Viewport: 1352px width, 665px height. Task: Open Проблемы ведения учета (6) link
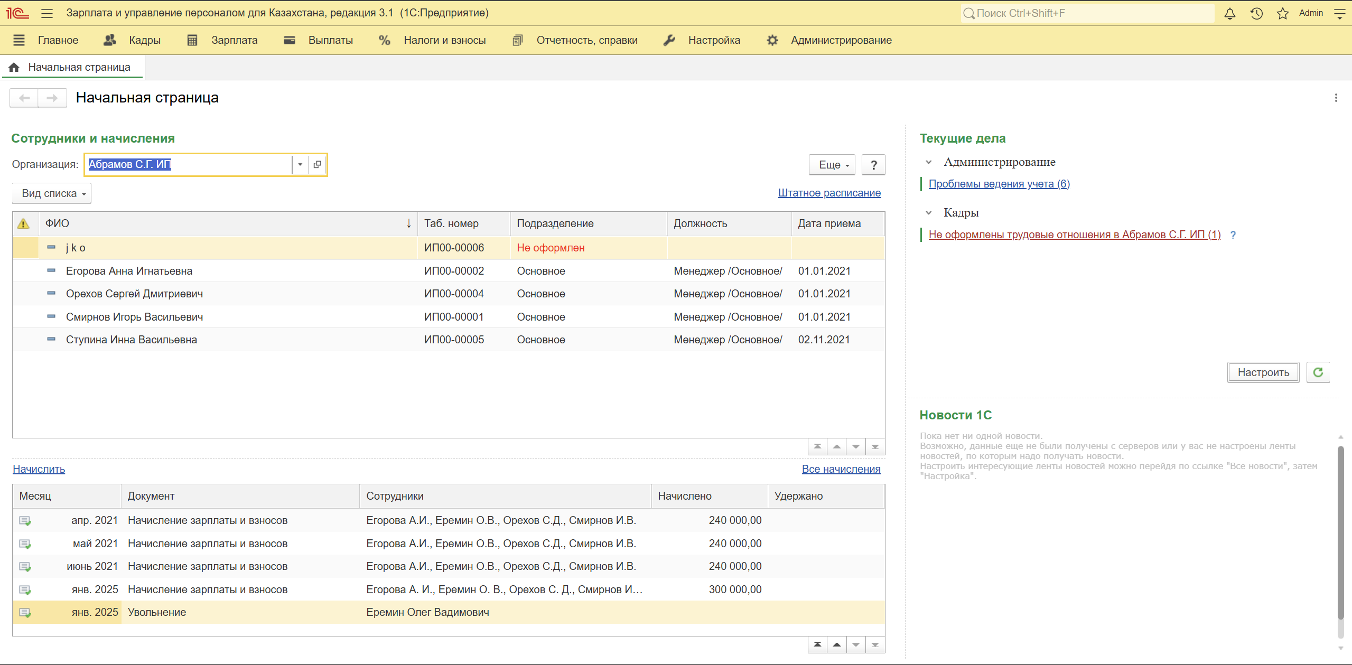coord(999,184)
